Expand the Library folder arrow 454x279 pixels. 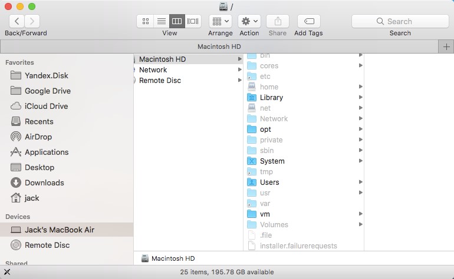(x=360, y=98)
